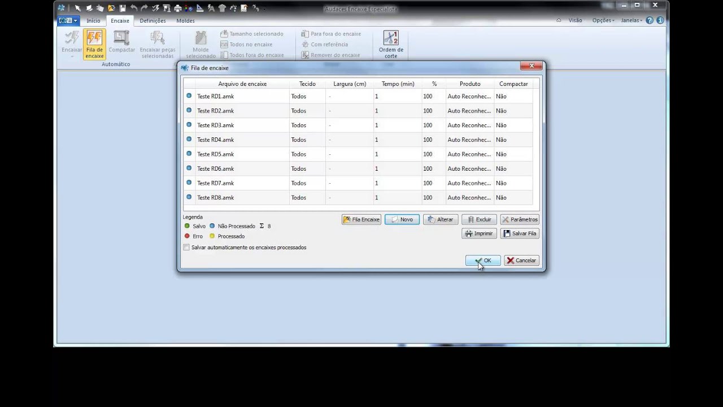723x407 pixels.
Task: Switch to the Início ribbon tab
Action: click(x=93, y=21)
